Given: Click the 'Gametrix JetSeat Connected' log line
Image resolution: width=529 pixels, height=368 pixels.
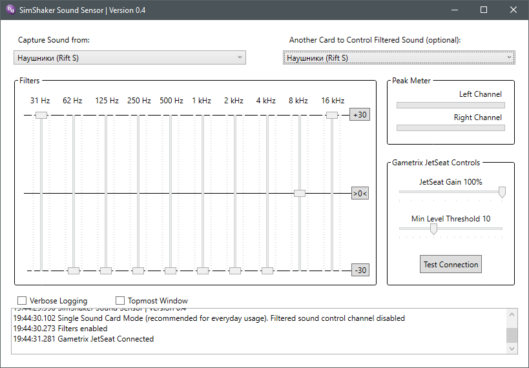Looking at the screenshot, I should point(83,339).
